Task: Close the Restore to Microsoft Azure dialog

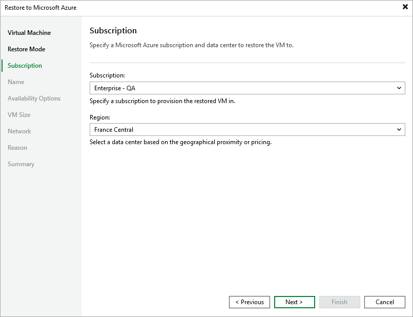Action: point(405,7)
